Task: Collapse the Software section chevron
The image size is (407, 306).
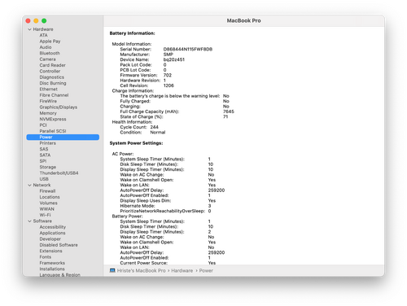Action: point(29,221)
